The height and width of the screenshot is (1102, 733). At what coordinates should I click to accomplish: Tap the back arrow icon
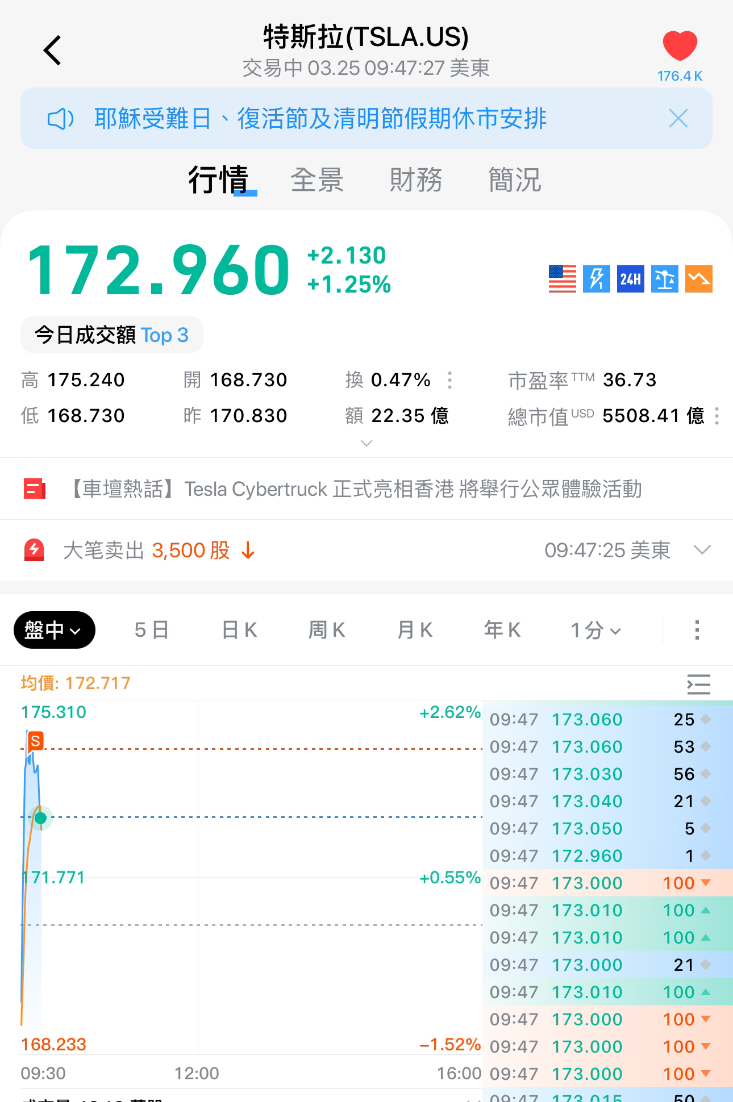(x=52, y=51)
